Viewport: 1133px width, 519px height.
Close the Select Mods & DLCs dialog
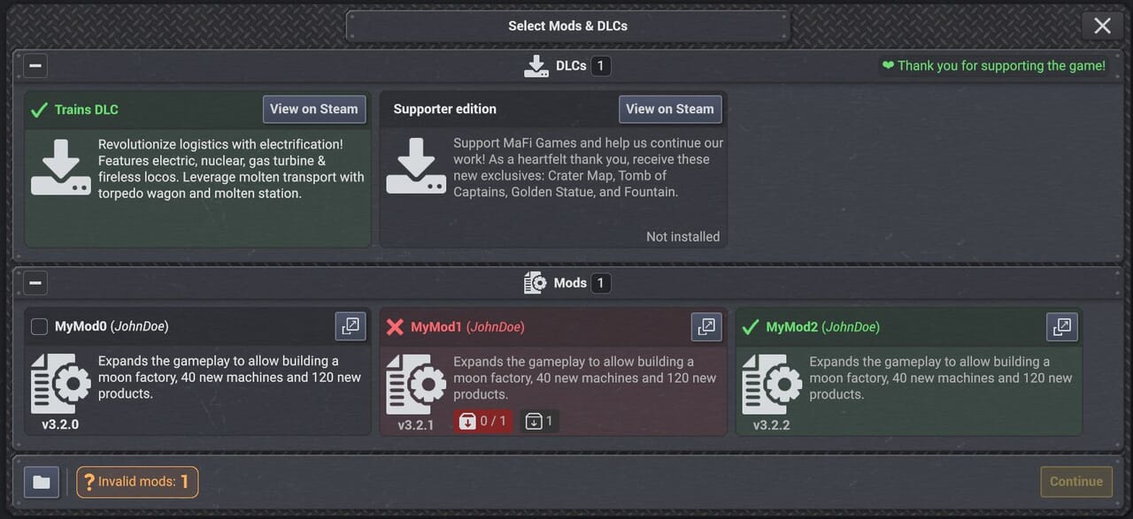coord(1102,26)
